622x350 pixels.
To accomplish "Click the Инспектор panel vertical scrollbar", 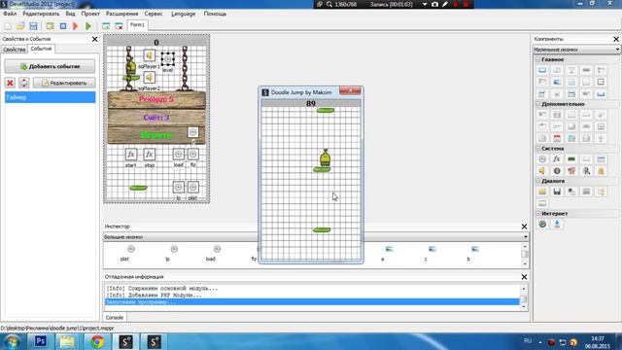I will (525, 255).
